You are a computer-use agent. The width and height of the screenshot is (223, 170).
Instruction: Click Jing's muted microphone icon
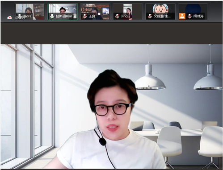(x=117, y=16)
